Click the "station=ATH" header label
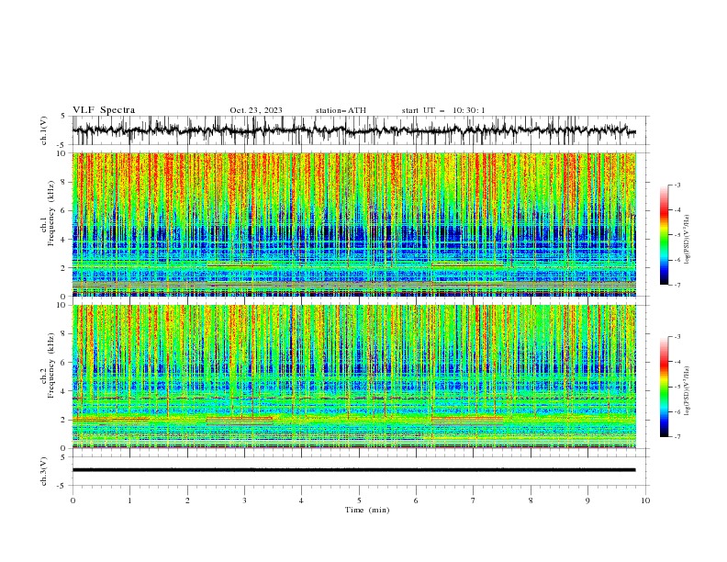This screenshot has height=562, width=727. point(341,110)
